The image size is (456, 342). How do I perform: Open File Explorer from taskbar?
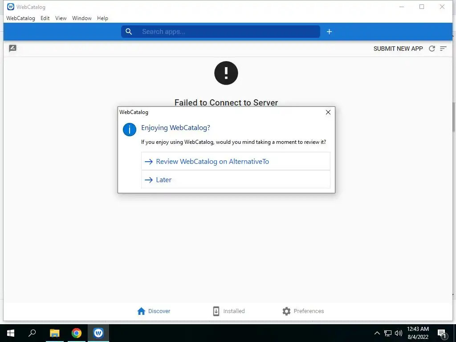(54, 333)
